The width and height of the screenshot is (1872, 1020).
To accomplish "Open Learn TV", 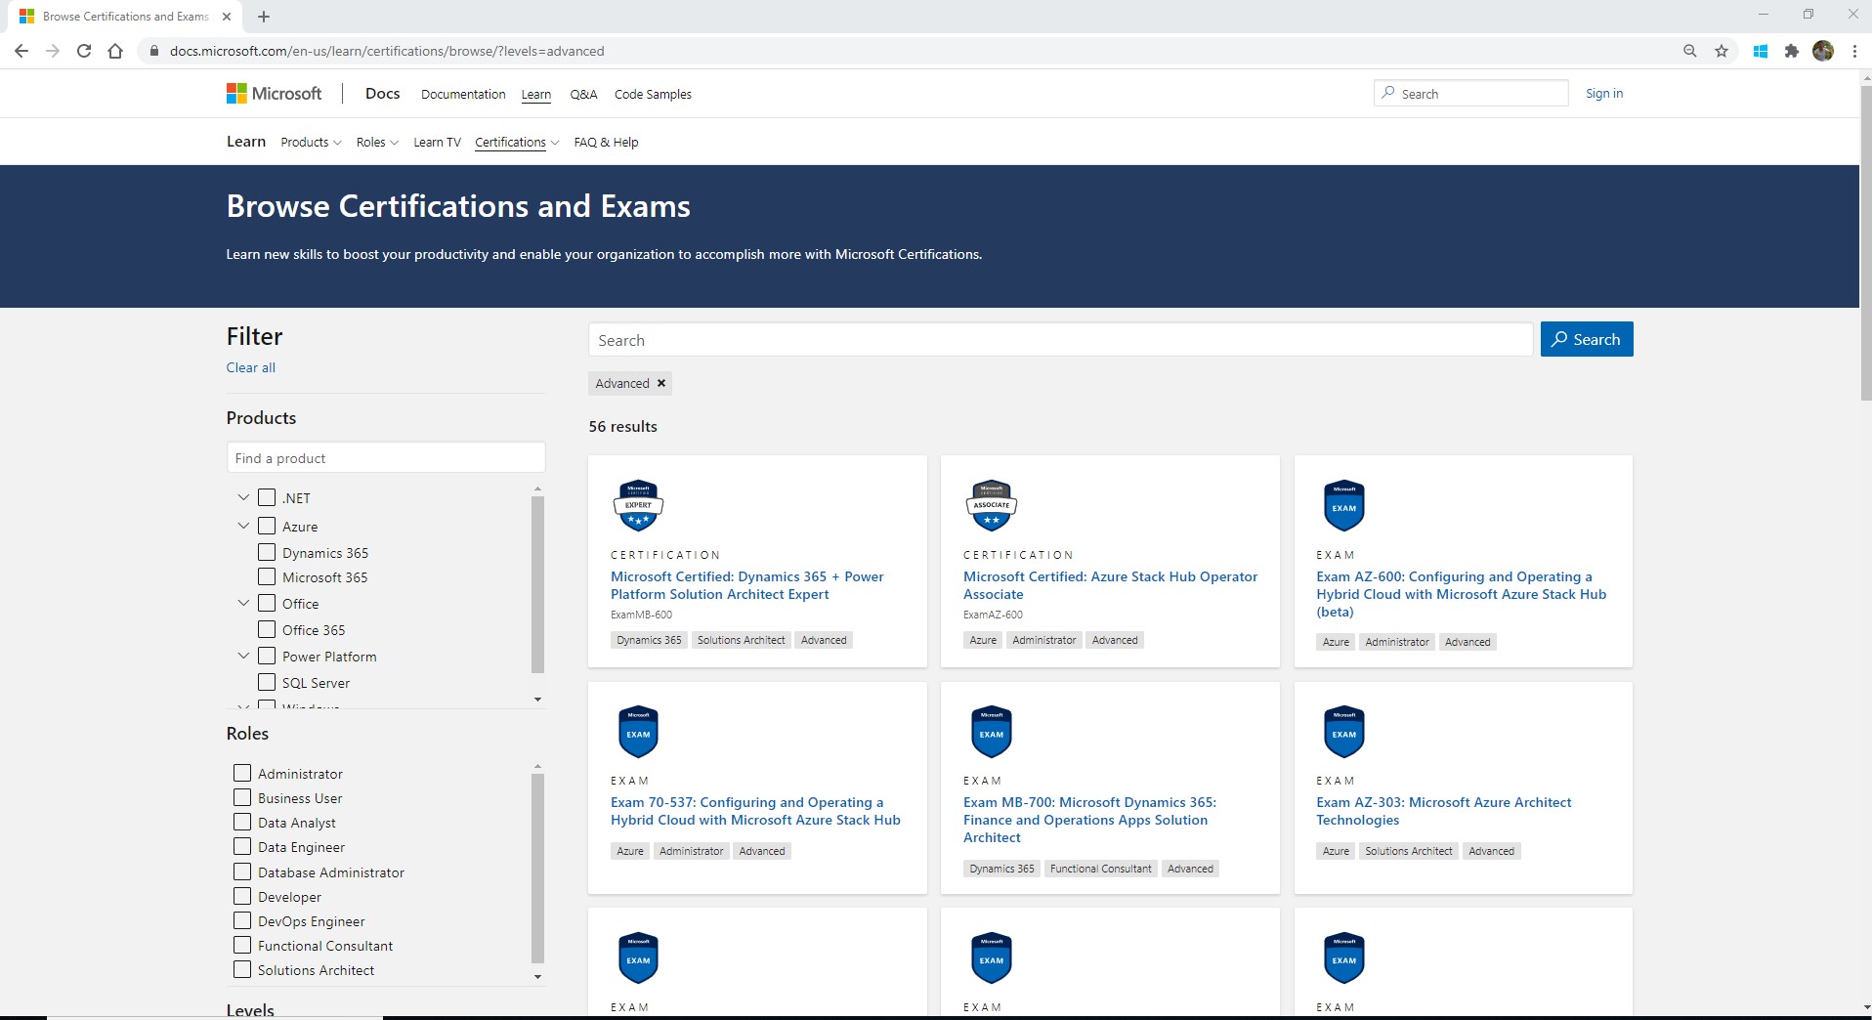I will pyautogui.click(x=437, y=143).
